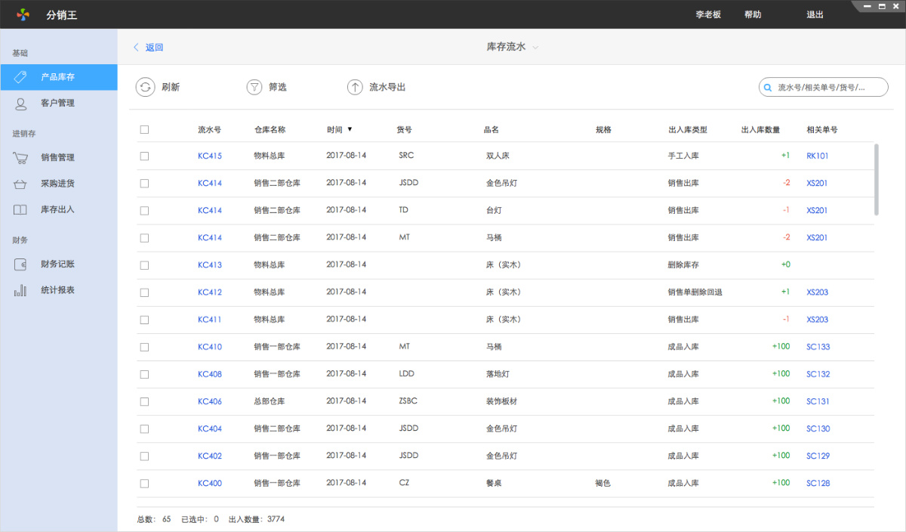The width and height of the screenshot is (906, 532).
Task: Click the 产品库存 tag icon in sidebar
Action: coord(21,77)
